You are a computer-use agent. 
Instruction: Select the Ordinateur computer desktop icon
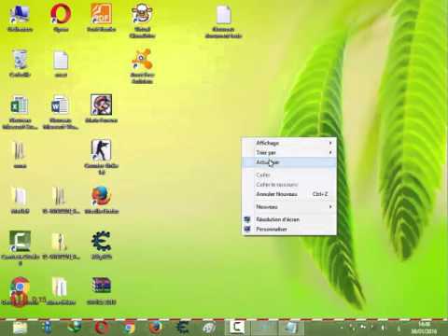20,18
